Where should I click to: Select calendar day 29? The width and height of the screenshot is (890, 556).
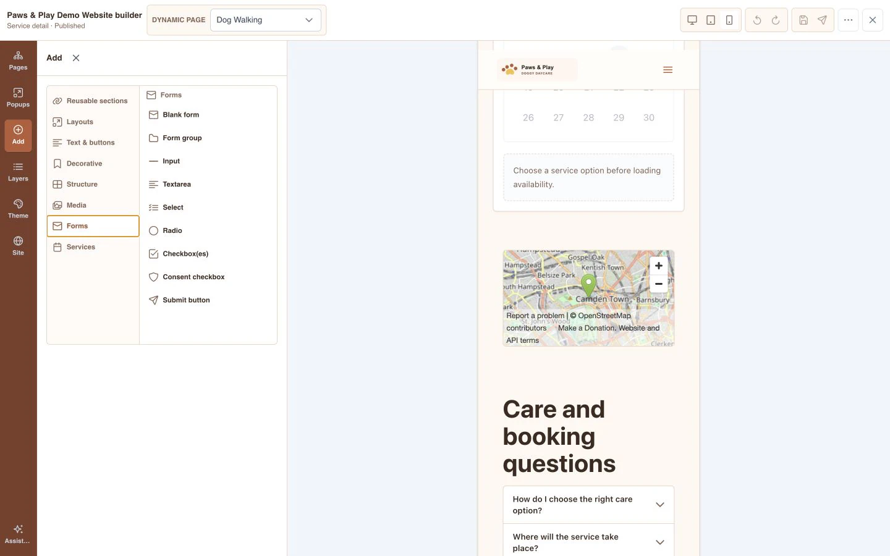[x=619, y=117]
